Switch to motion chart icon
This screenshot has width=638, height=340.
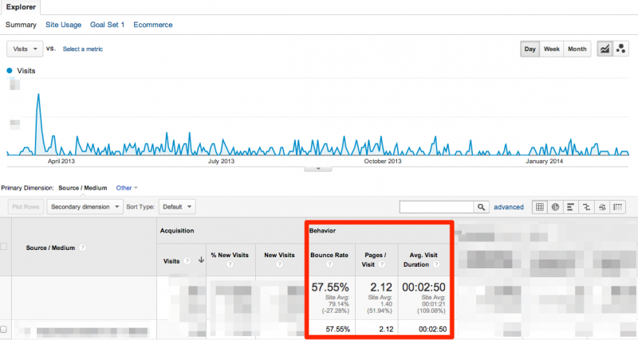tap(620, 49)
